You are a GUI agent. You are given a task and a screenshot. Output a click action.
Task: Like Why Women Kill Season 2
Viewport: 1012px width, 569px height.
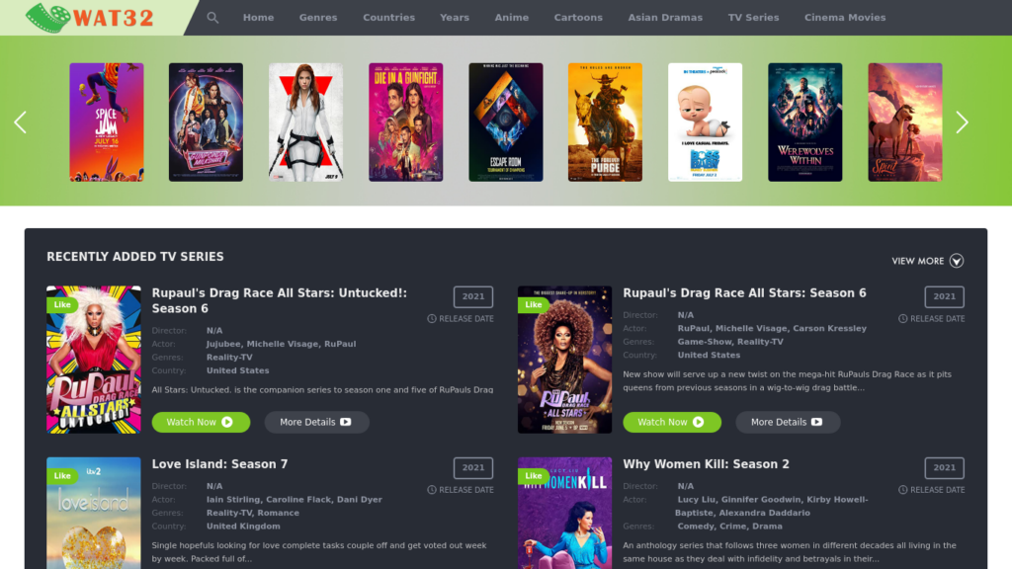click(533, 476)
